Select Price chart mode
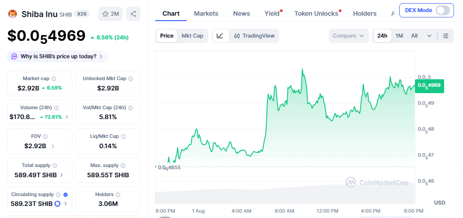The width and height of the screenshot is (463, 218). pos(167,36)
